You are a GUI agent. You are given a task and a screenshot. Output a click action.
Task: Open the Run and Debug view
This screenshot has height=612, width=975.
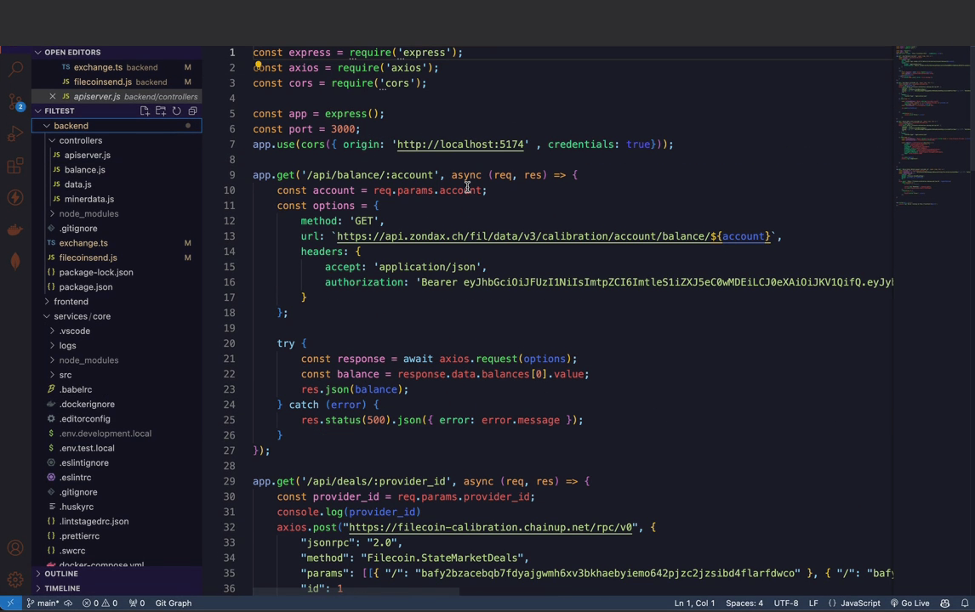(x=15, y=133)
